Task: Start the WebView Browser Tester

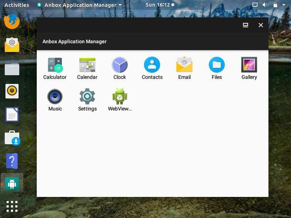Action: 120,96
